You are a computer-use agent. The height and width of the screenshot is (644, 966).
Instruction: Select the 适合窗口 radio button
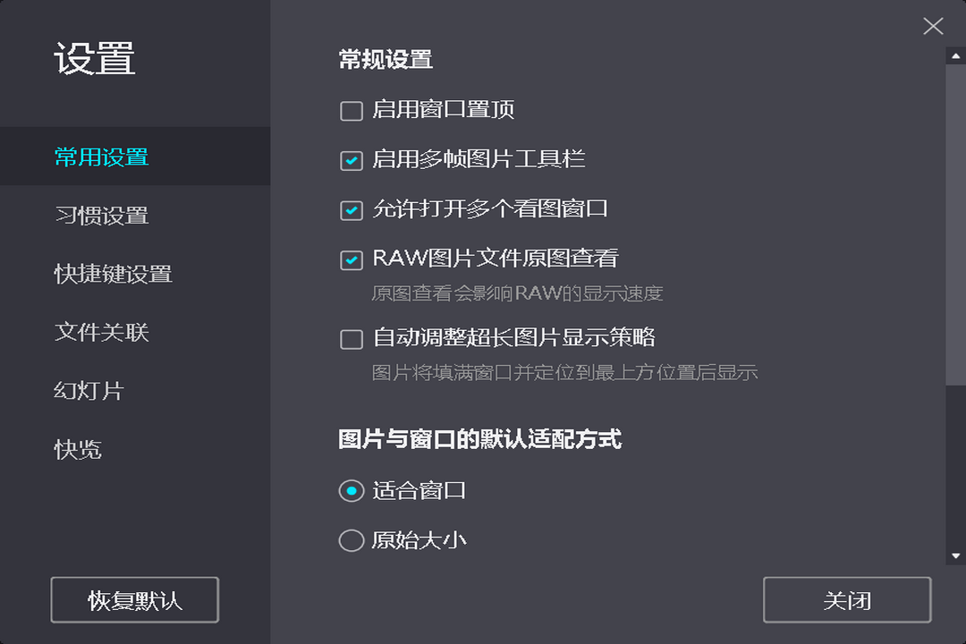coord(351,491)
